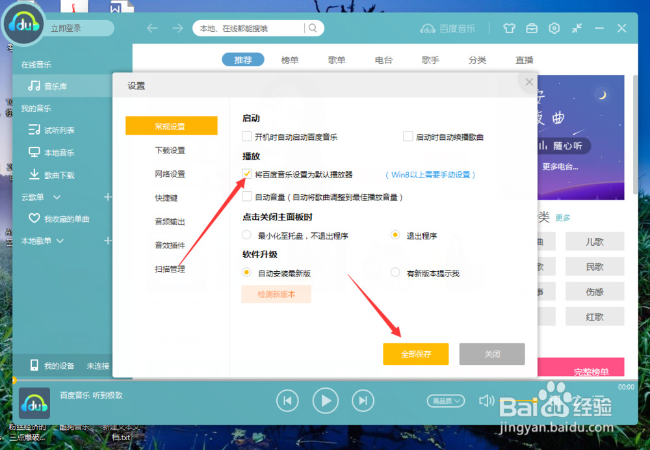Open the skin T-shirt icon

pos(509,28)
